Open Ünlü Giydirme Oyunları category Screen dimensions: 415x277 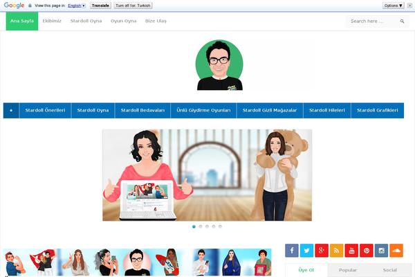[x=203, y=110]
